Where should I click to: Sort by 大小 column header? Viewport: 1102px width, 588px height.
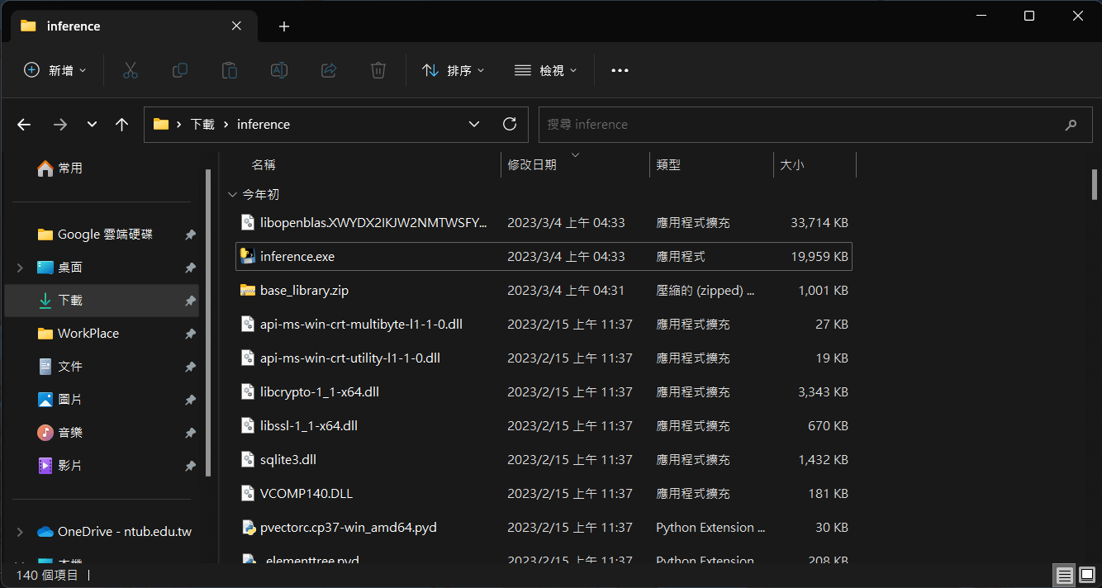[x=791, y=165]
